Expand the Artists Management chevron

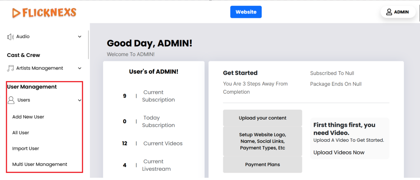click(80, 68)
